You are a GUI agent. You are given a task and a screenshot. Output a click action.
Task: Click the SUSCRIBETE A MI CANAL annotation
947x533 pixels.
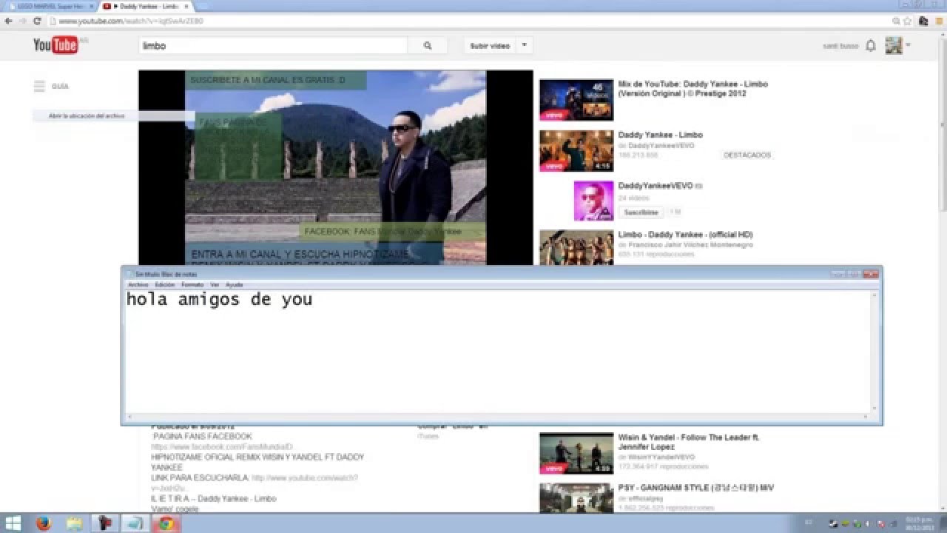[275, 80]
